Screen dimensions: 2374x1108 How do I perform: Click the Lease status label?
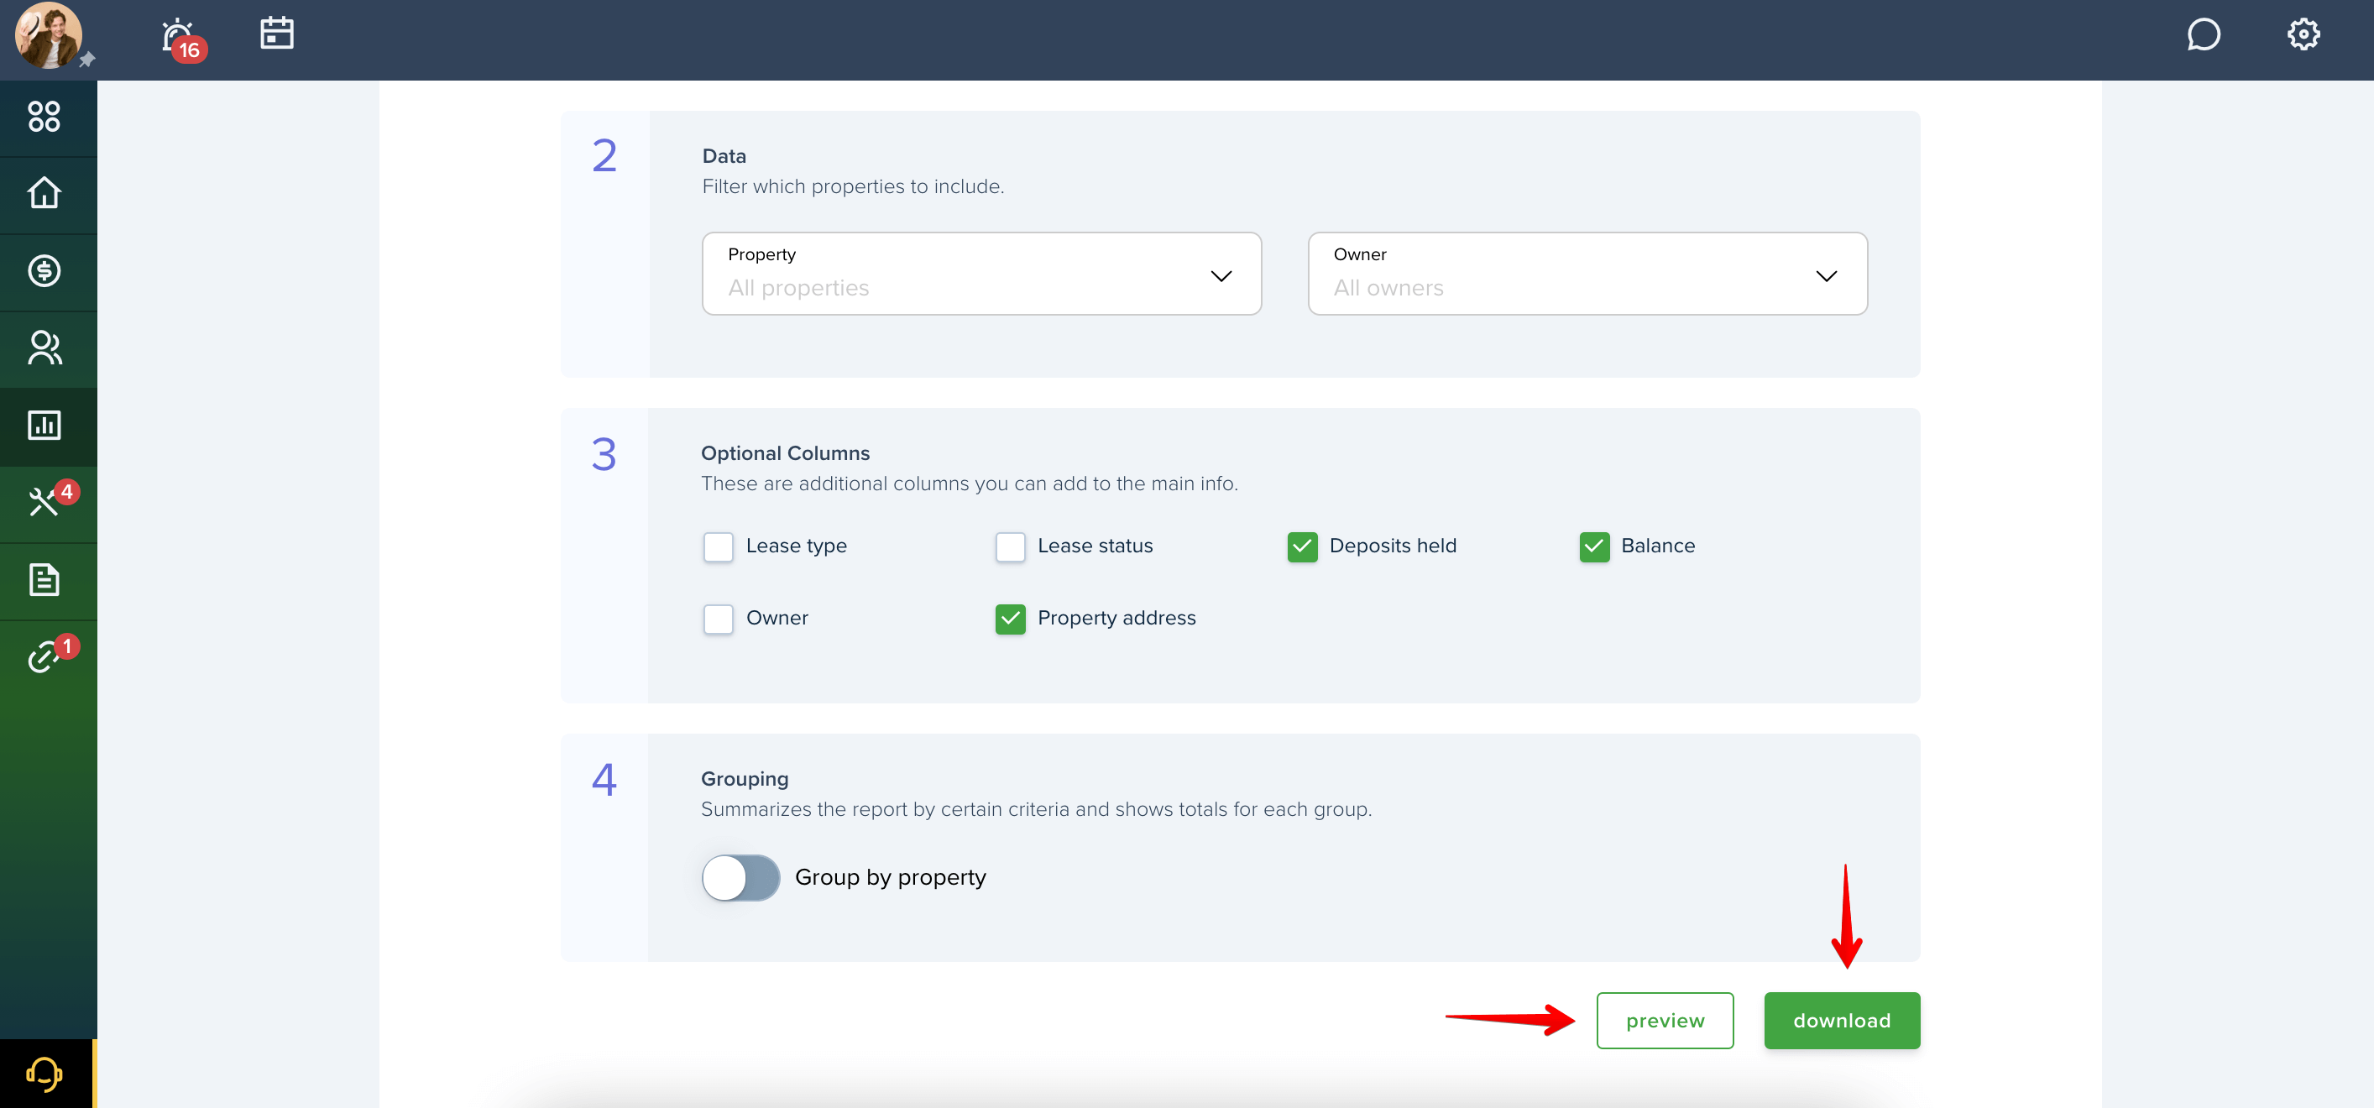[x=1095, y=546]
